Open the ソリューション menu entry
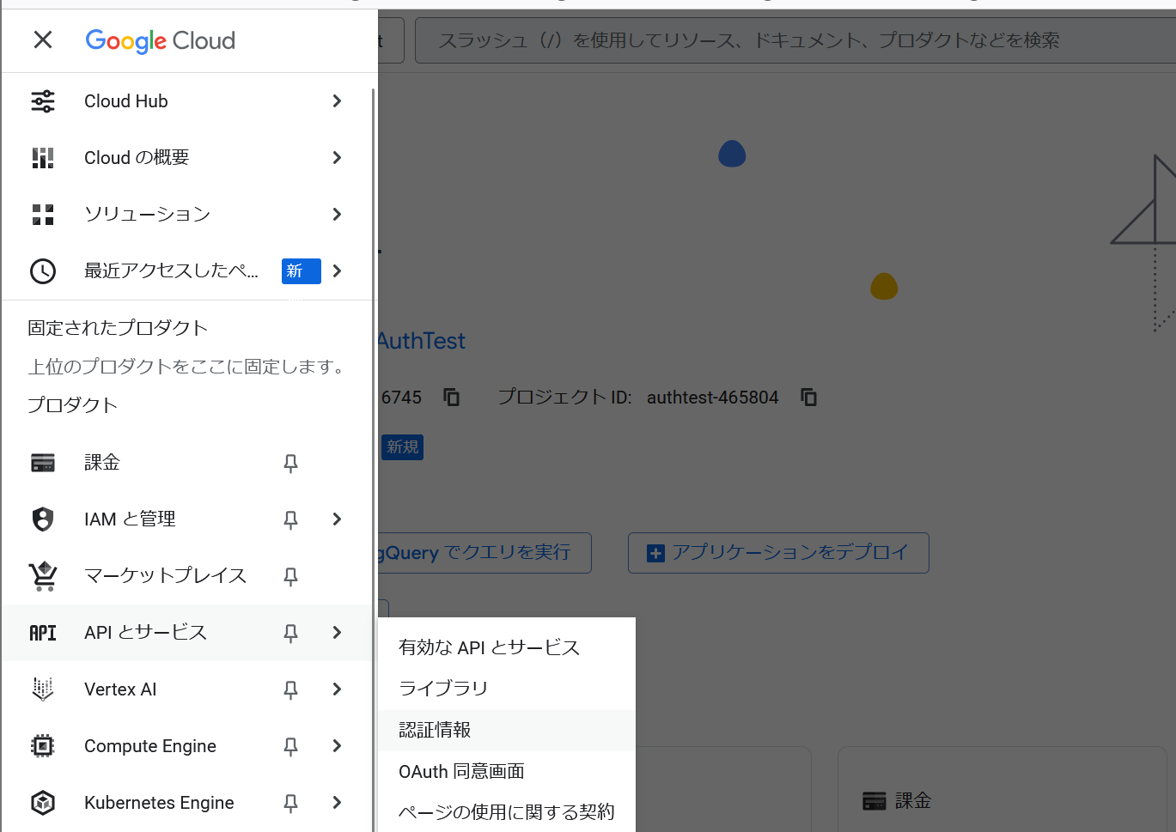The height and width of the screenshot is (832, 1176). coord(187,215)
